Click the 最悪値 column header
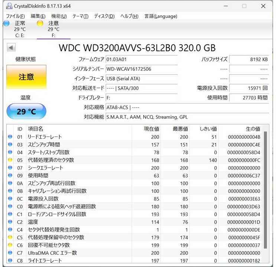Image resolution: width=276 pixels, height=267 pixels. click(175, 129)
